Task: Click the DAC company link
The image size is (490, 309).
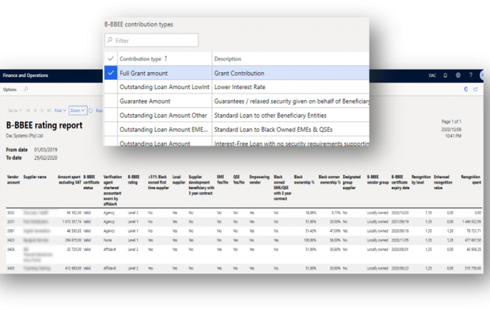Action: pyautogui.click(x=432, y=75)
